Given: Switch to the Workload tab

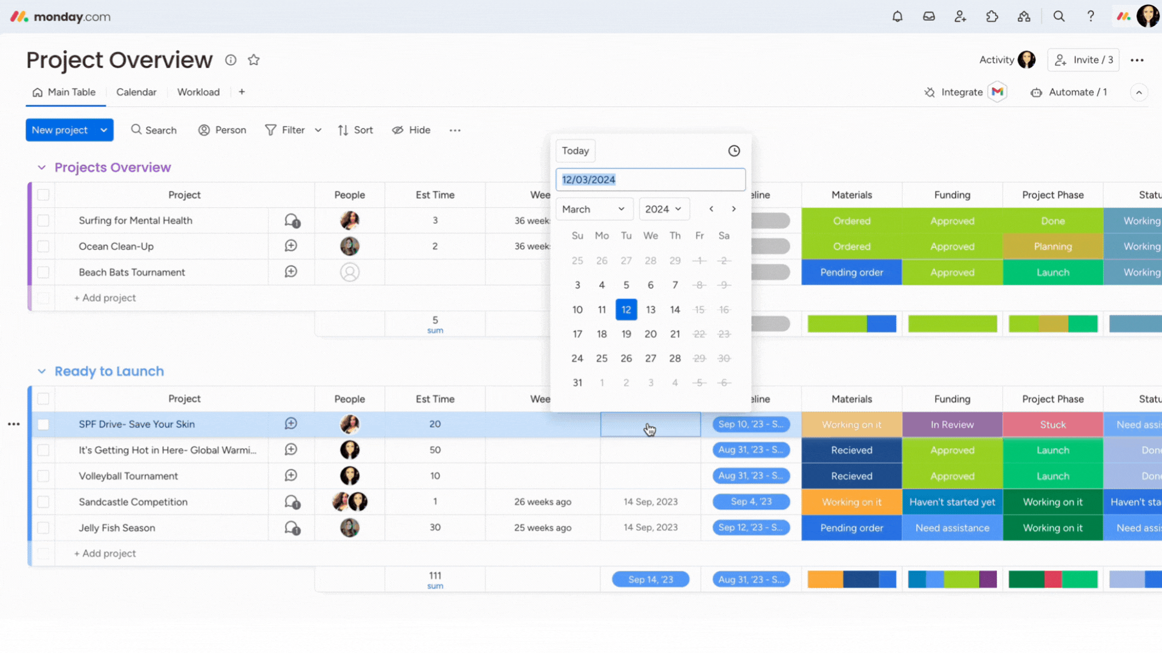Looking at the screenshot, I should pyautogui.click(x=198, y=92).
